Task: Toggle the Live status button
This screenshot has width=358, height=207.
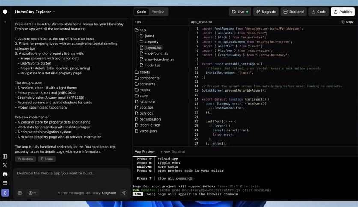Action: pyautogui.click(x=240, y=12)
